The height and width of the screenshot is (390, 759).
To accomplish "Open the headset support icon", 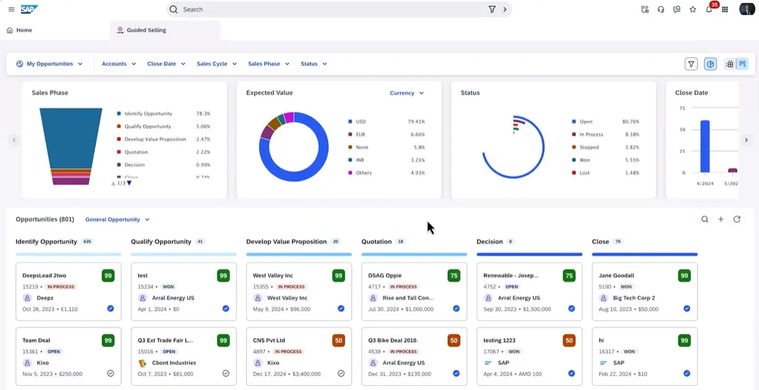I will click(x=661, y=10).
